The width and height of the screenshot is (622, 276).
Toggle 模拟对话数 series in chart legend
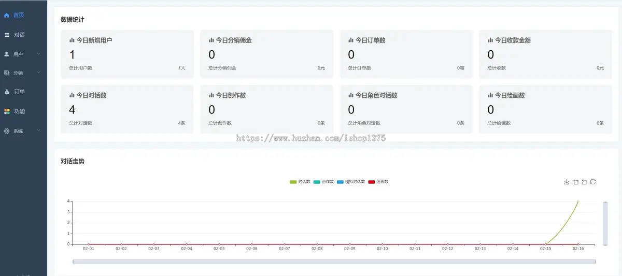[350, 182]
